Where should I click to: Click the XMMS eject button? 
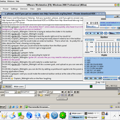click(x=106, y=33)
